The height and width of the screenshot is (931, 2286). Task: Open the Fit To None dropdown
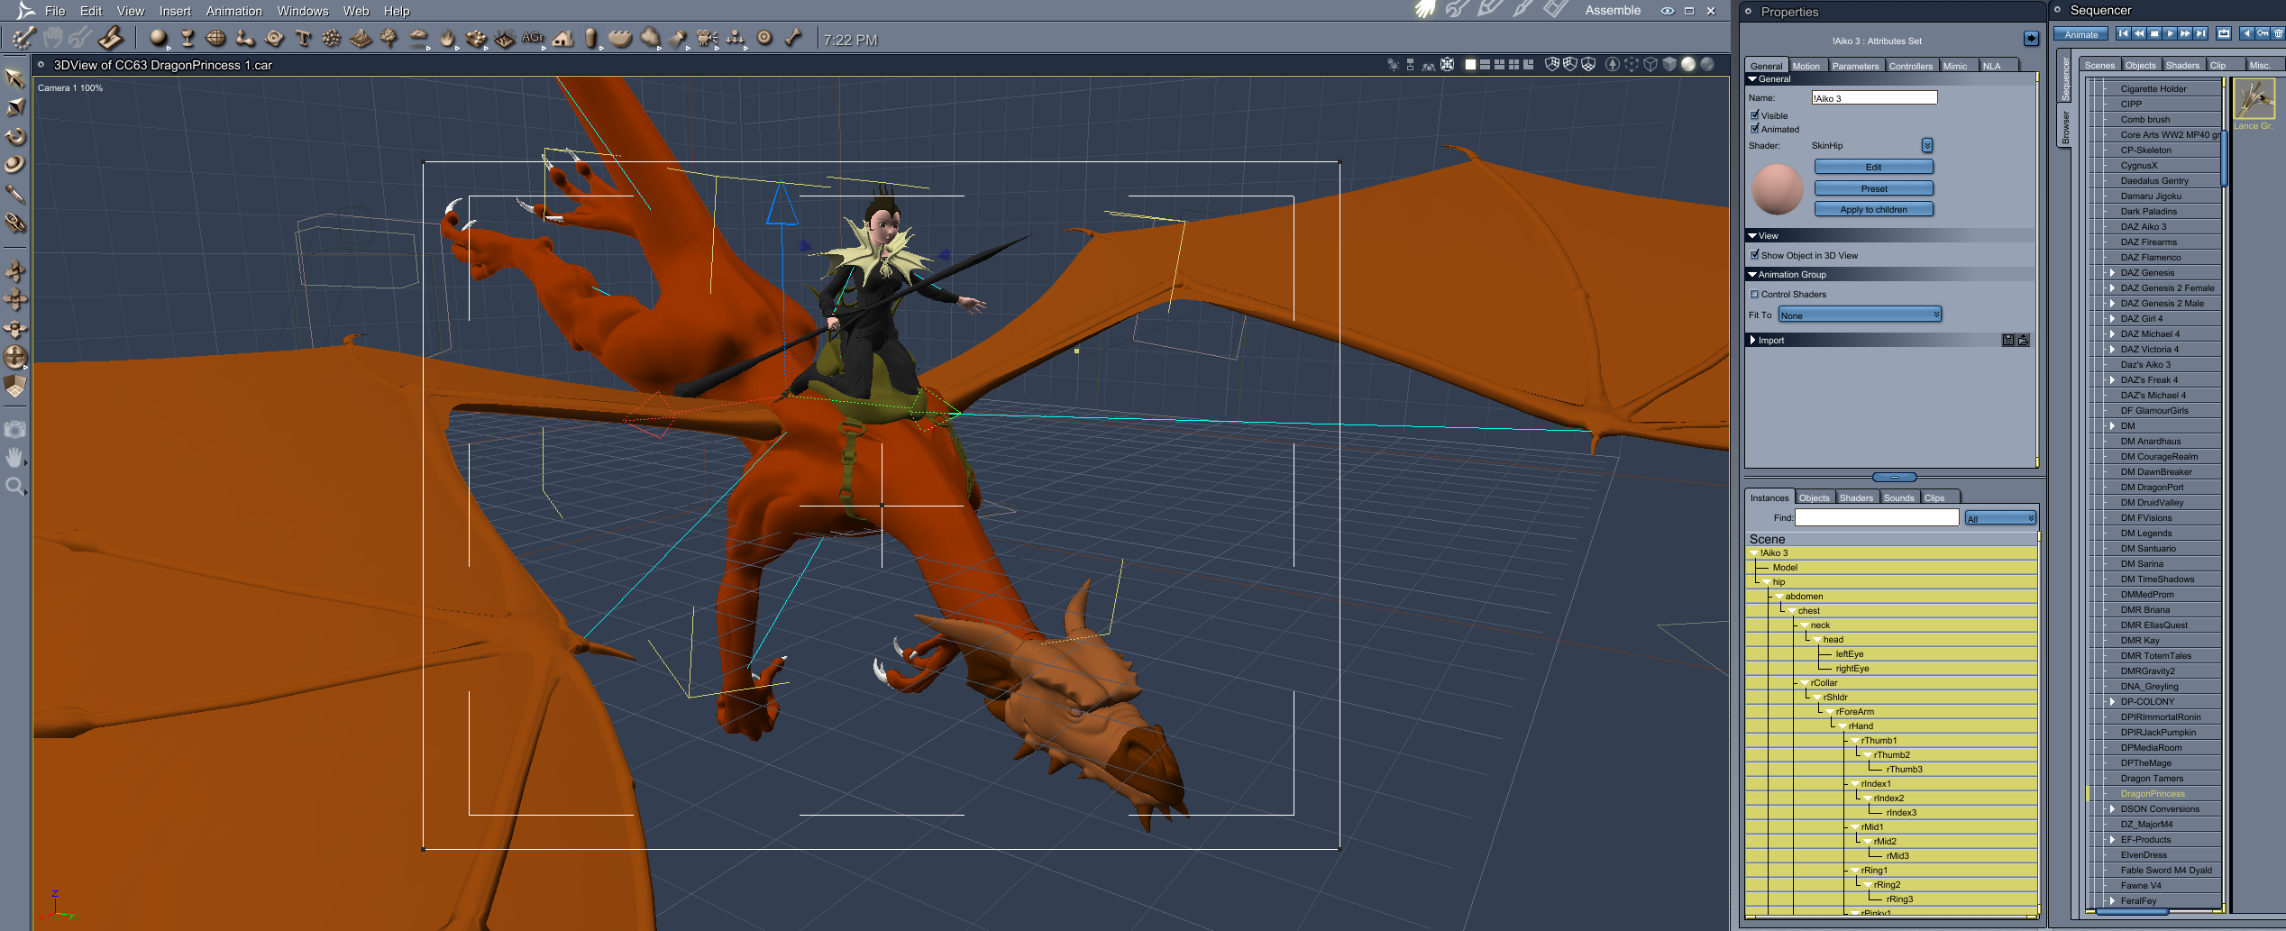coord(1860,315)
